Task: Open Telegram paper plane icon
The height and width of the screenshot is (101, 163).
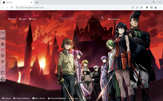Action: [x=3, y=73]
